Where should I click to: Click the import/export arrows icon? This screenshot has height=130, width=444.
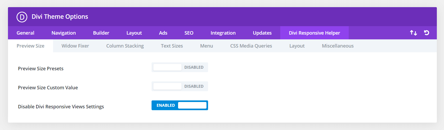point(413,33)
